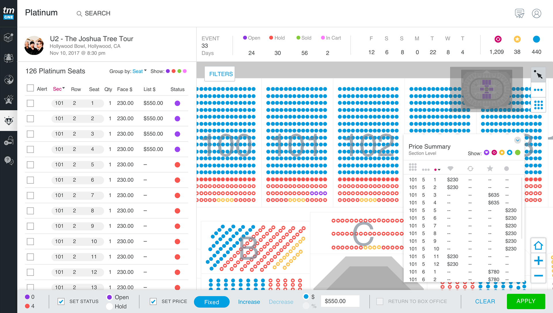Toggle the select-all Alert checkbox
The width and height of the screenshot is (553, 313).
pyautogui.click(x=30, y=88)
